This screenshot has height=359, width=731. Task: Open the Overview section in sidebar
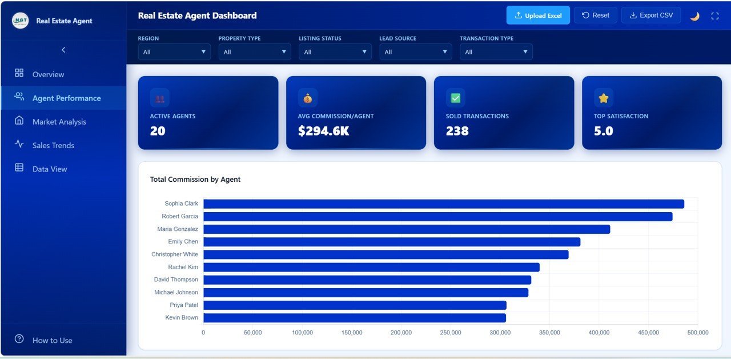coord(48,74)
